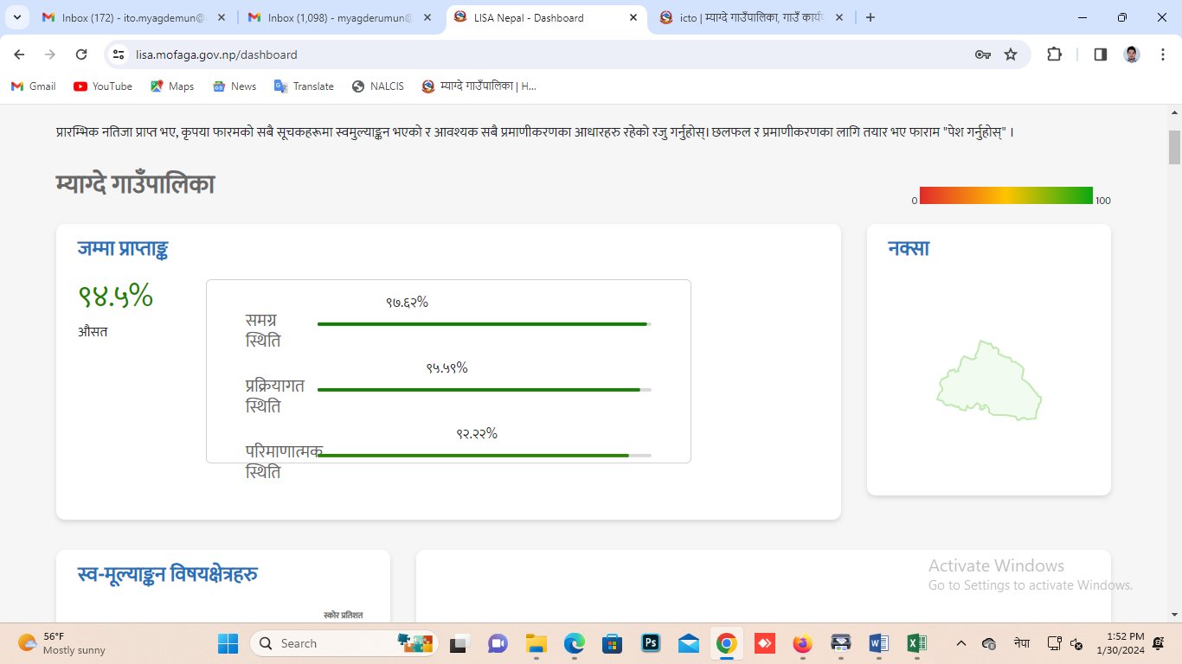
Task: Click the समग्र स्थिति progress bar
Action: 483,324
